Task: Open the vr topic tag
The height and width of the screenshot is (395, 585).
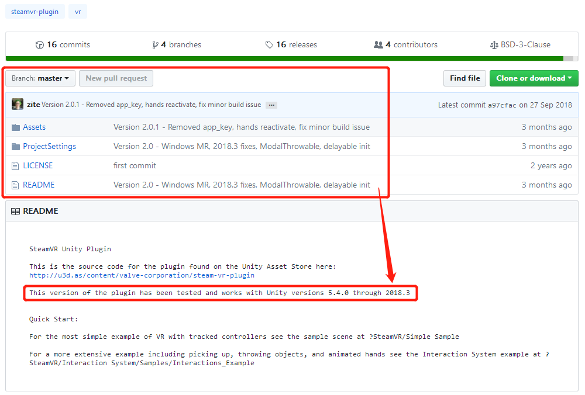Action: point(78,12)
